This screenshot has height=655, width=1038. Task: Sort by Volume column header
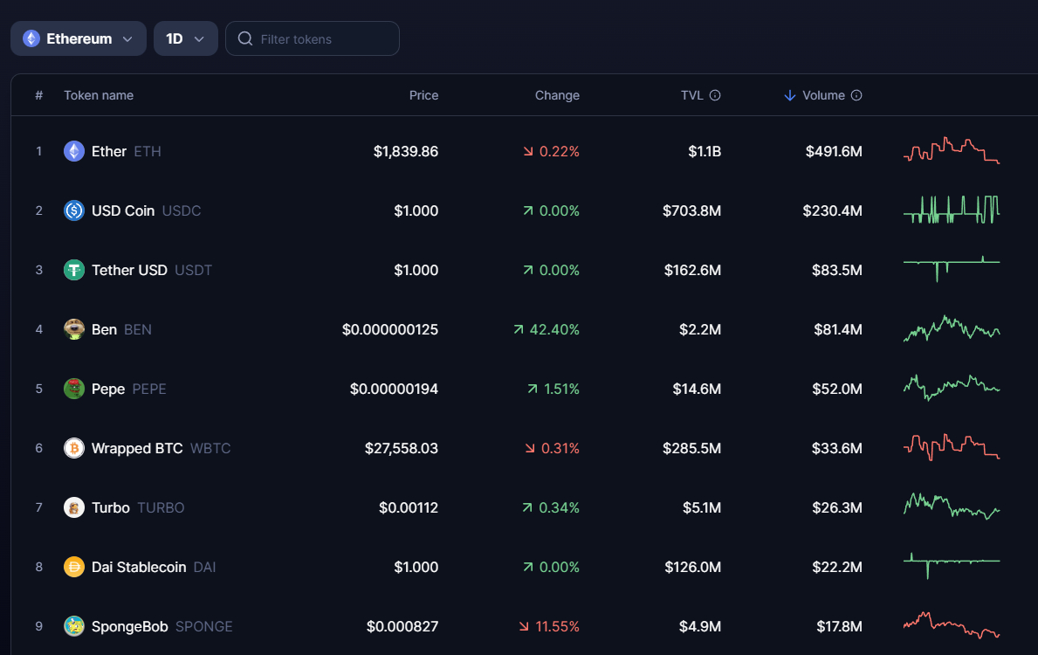[823, 95]
